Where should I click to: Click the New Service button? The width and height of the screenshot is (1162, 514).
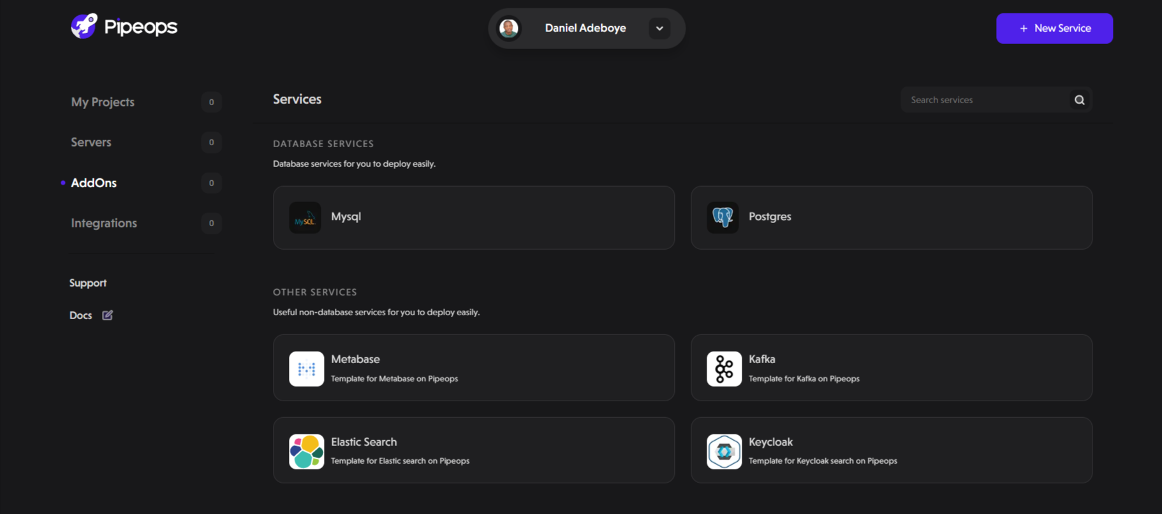point(1054,28)
